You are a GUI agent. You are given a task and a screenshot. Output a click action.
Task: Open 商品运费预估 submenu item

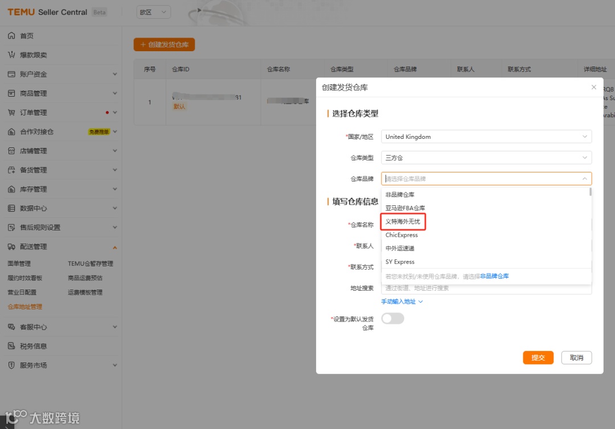85,278
